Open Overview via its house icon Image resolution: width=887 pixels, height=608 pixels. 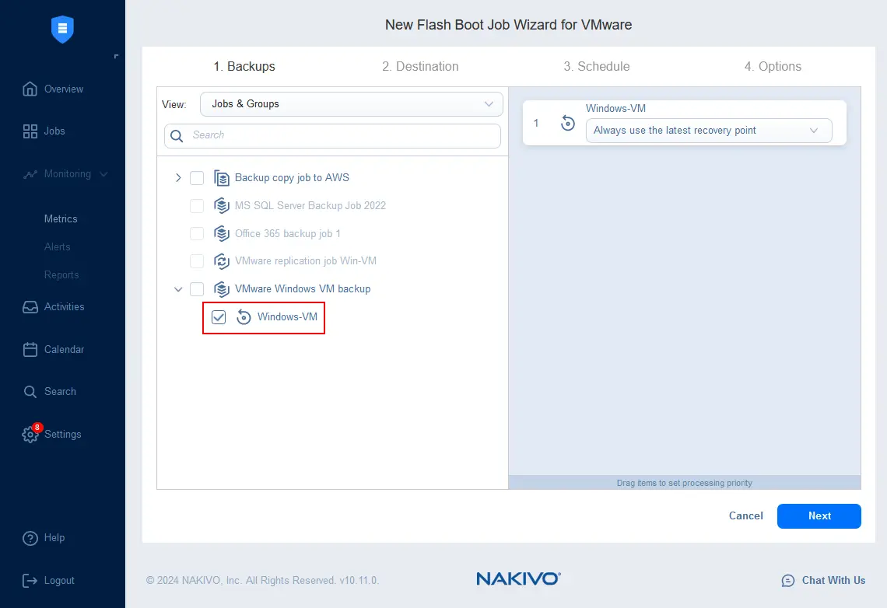30,89
